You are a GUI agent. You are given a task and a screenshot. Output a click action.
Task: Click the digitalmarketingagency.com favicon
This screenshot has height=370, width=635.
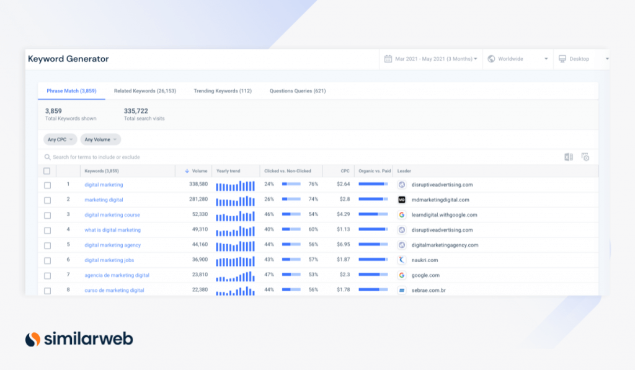click(x=402, y=245)
